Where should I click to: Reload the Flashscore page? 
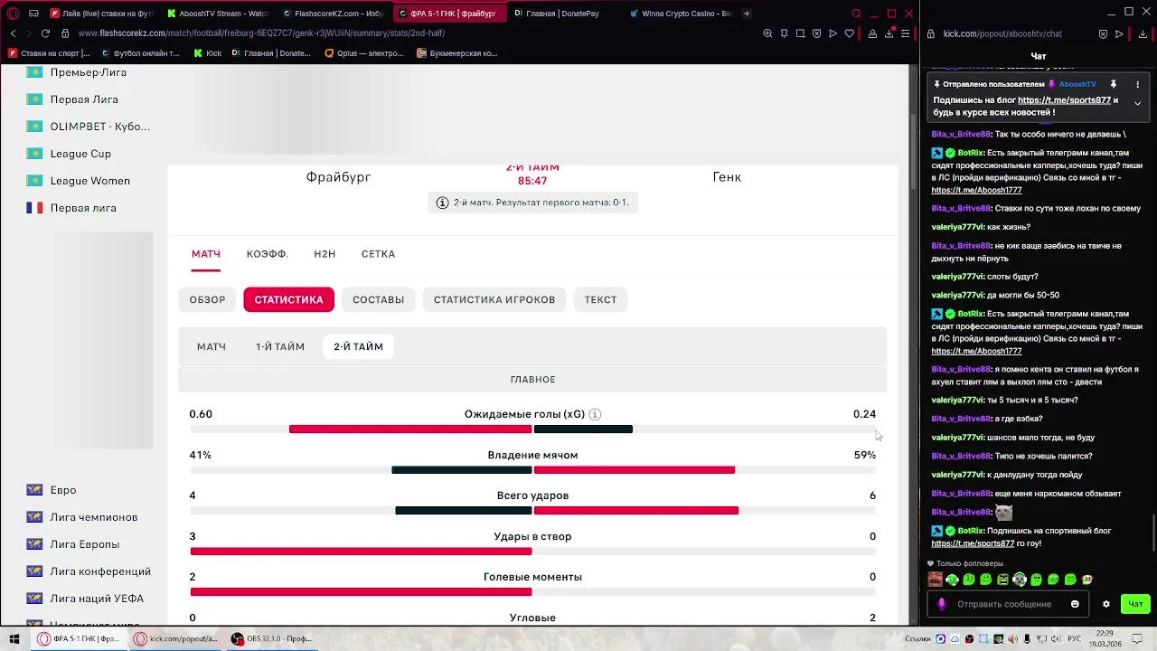(x=44, y=33)
